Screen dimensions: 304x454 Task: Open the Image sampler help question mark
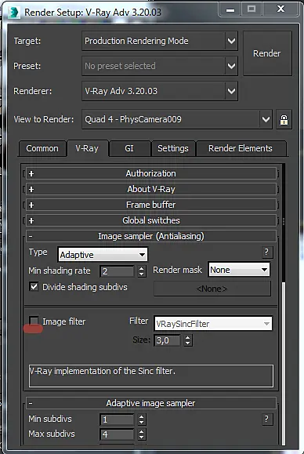click(x=266, y=252)
